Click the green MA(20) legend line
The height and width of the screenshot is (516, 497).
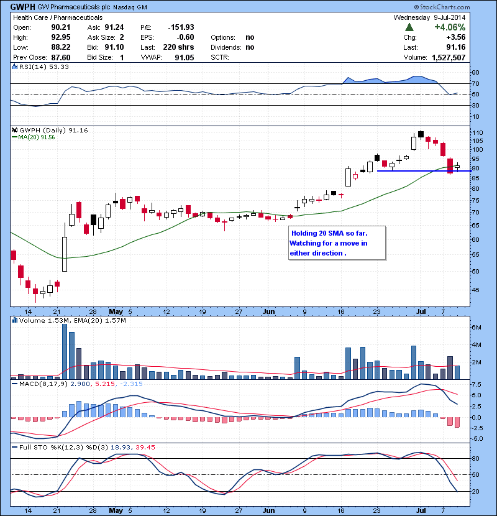[14, 137]
